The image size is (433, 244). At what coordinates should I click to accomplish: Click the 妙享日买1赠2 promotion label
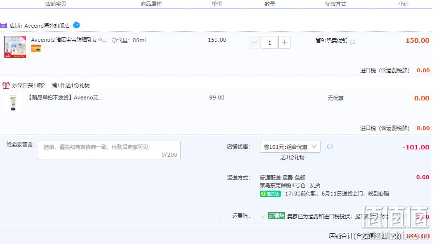(28, 85)
